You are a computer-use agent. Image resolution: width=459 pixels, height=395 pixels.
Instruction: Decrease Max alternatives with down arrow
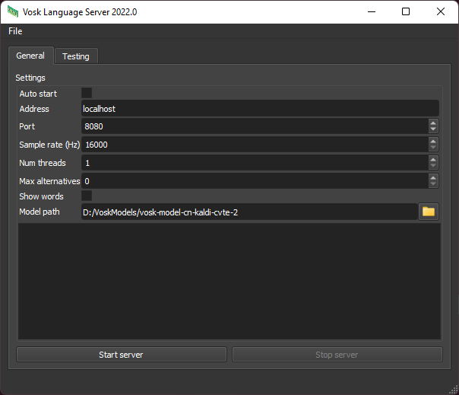tap(433, 184)
